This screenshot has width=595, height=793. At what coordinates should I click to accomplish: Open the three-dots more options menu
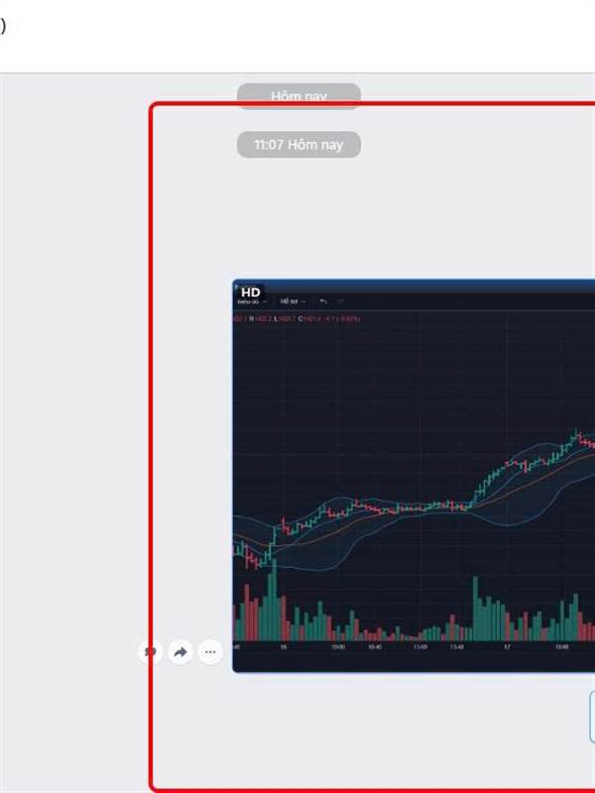[210, 652]
